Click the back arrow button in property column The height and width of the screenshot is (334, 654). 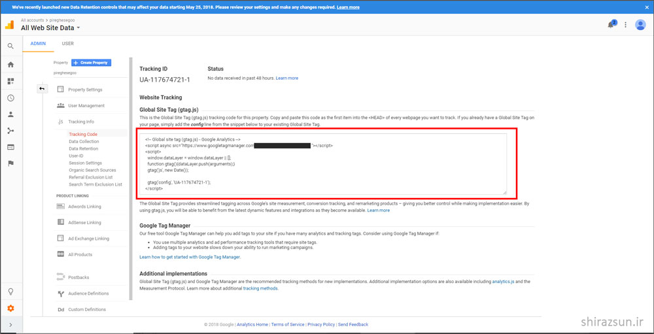[42, 89]
